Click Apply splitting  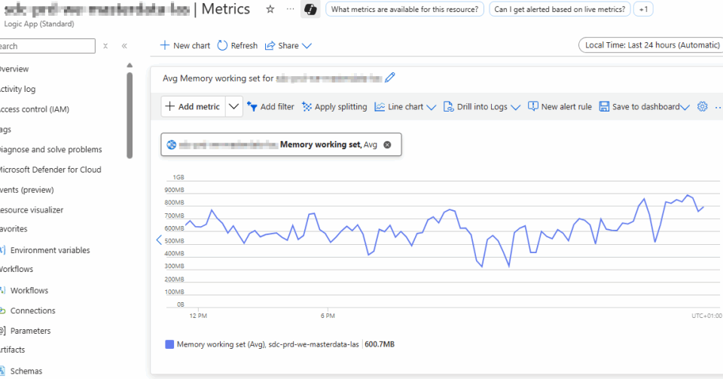334,106
